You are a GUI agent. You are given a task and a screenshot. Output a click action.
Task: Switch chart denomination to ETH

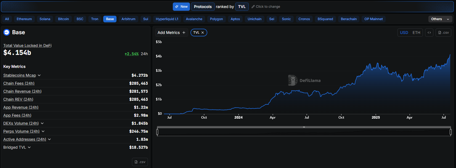click(416, 33)
